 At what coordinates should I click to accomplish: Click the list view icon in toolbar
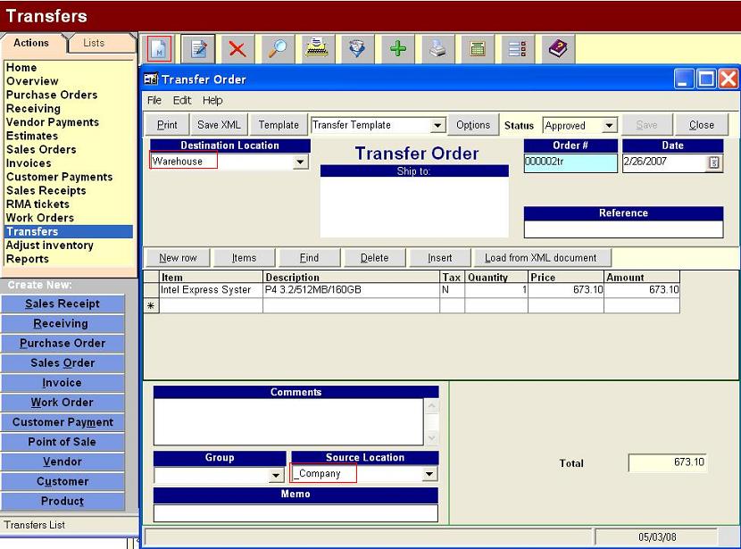(517, 49)
